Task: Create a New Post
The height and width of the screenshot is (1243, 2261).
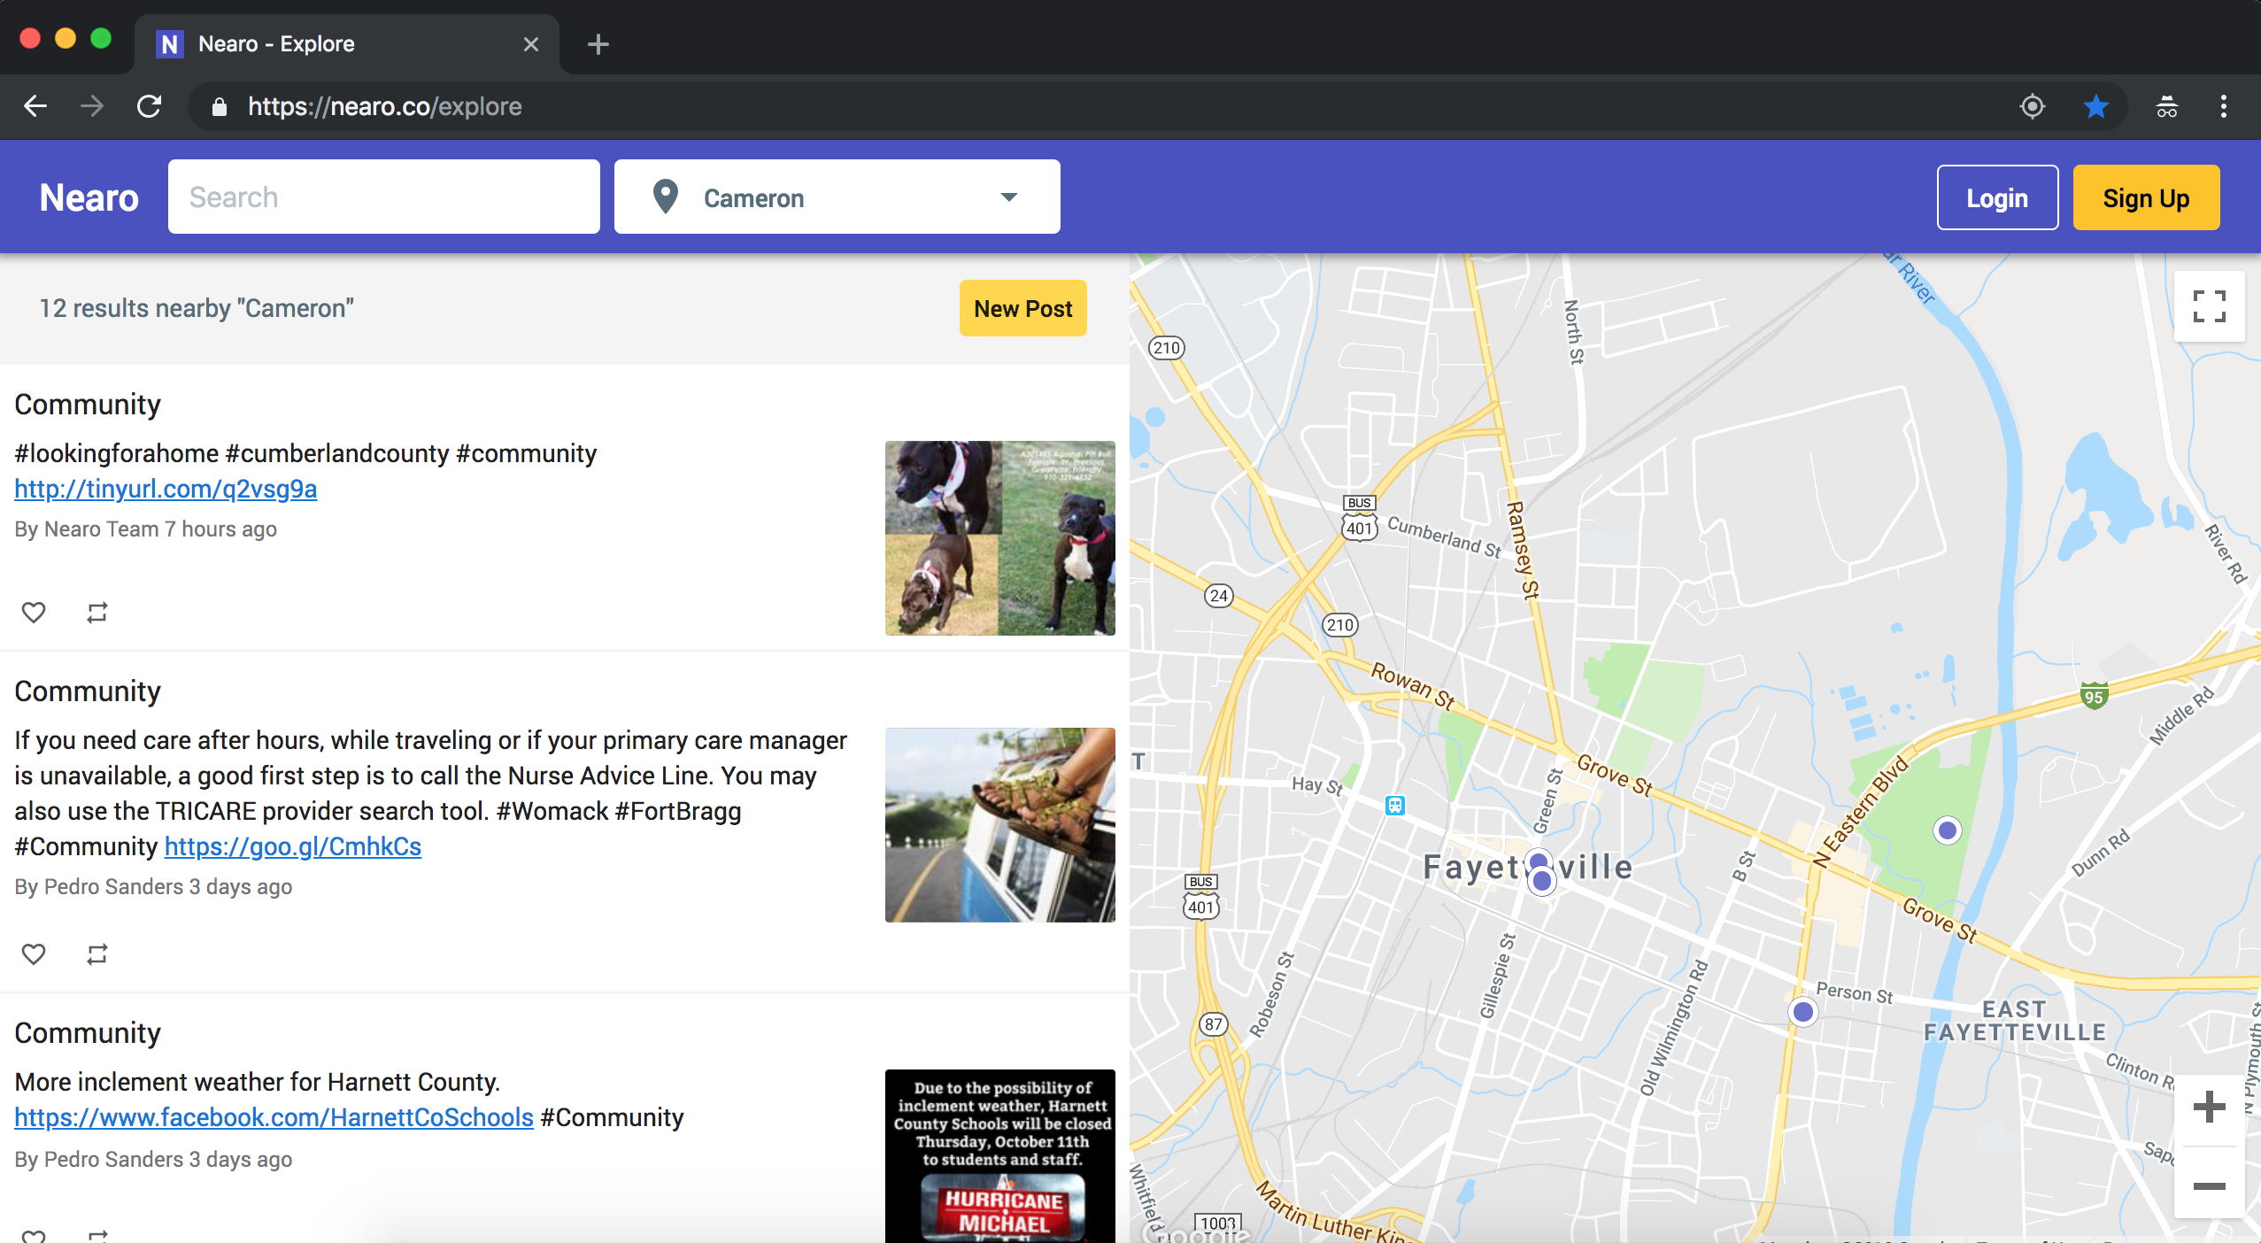Action: pyautogui.click(x=1021, y=308)
